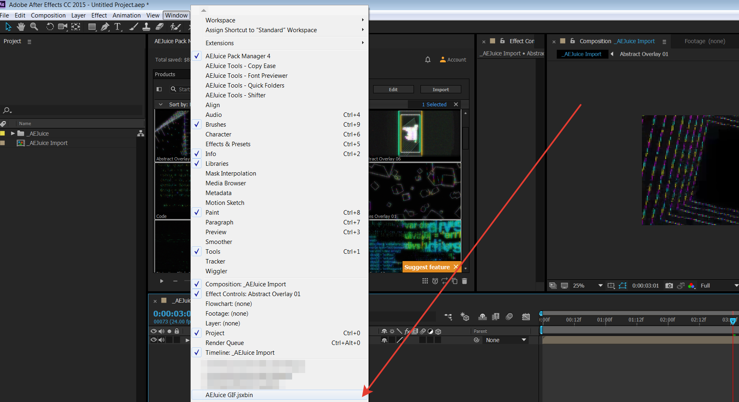This screenshot has height=402, width=739.
Task: Choose AEJuice GIF.jsxbin menu entry
Action: [x=229, y=395]
